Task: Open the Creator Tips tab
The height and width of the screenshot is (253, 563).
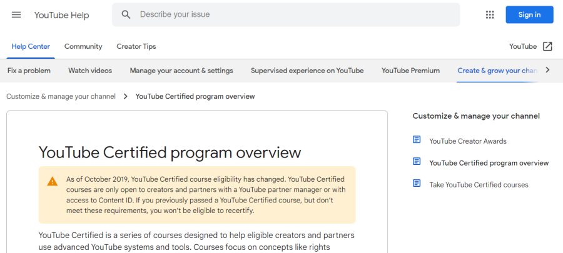Action: 136,47
